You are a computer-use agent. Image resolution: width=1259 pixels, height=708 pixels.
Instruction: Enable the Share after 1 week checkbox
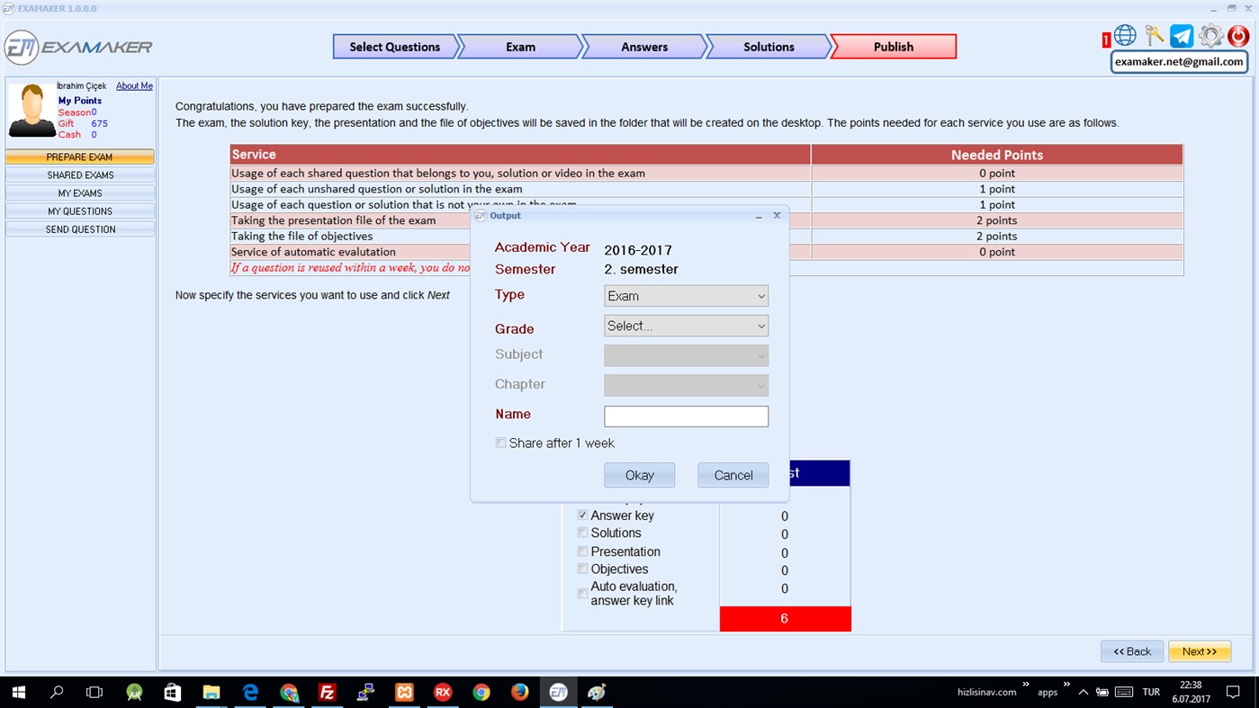500,443
